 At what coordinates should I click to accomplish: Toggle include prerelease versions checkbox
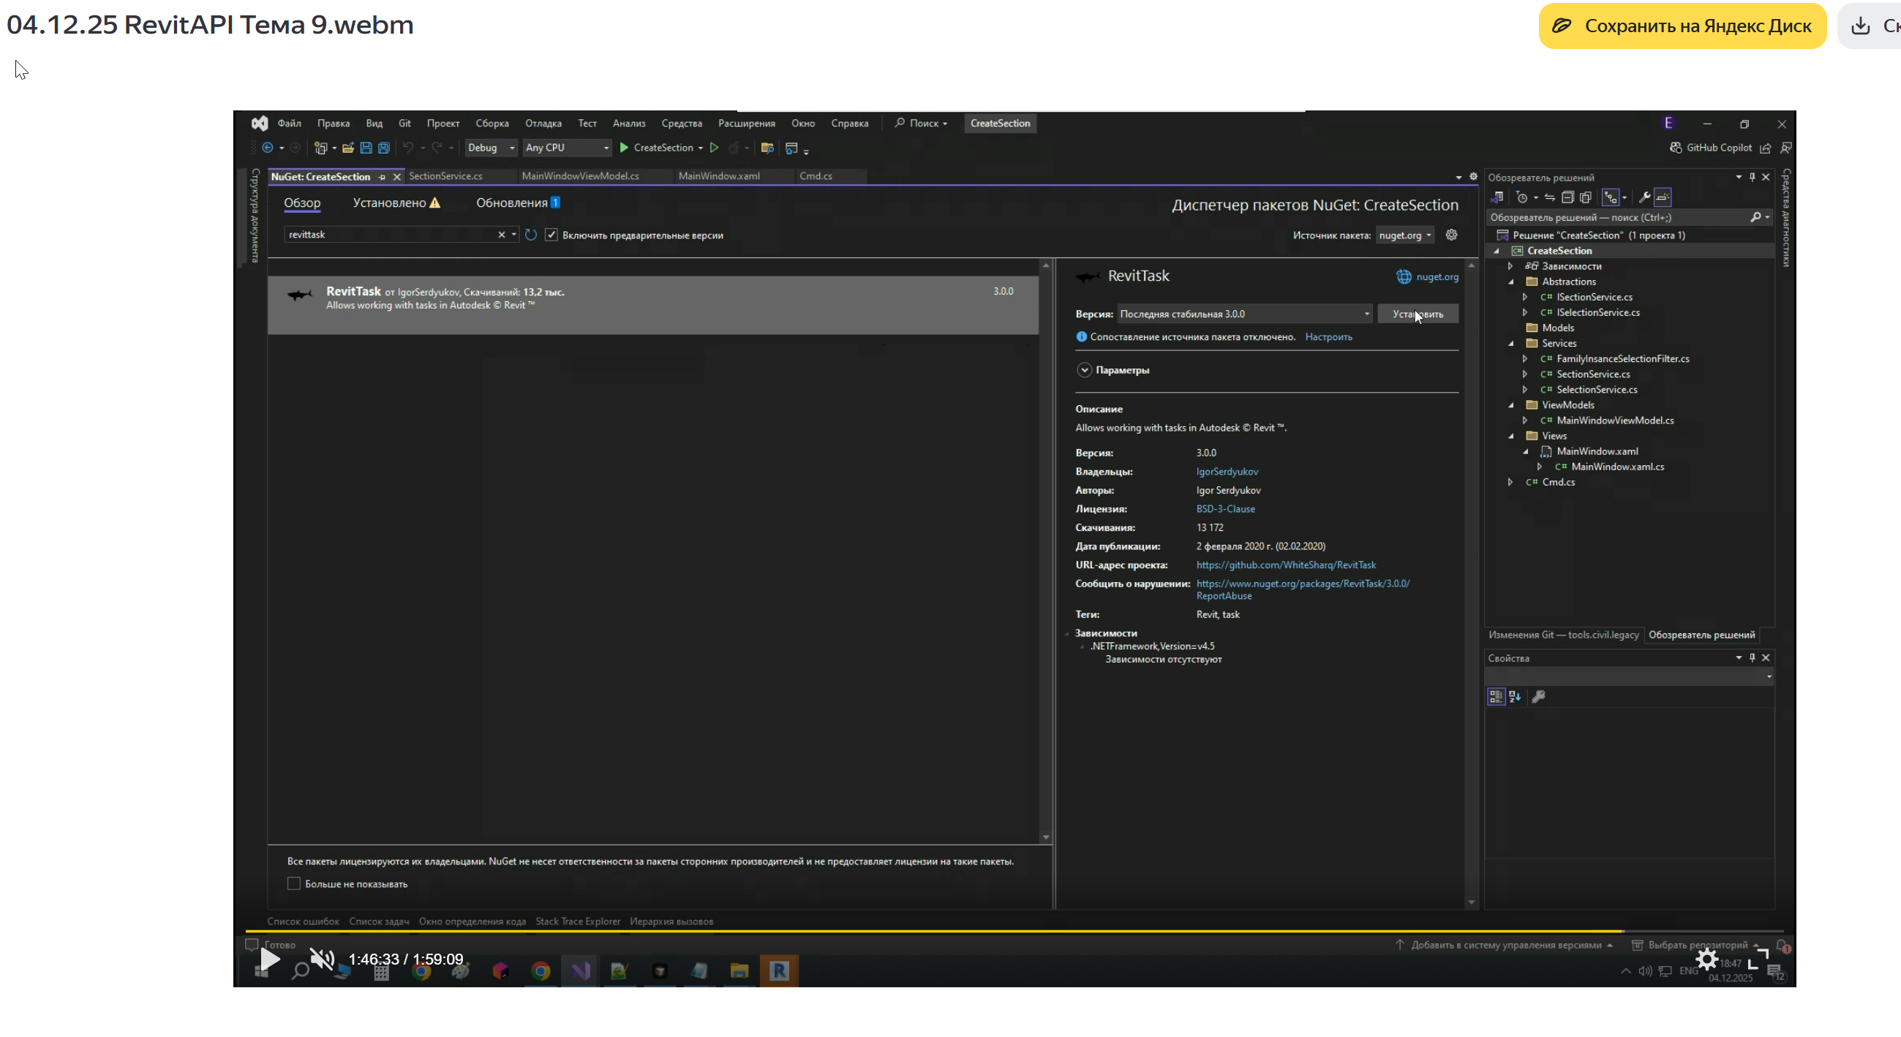click(552, 235)
